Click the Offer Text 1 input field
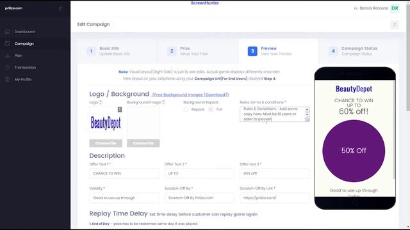The image size is (410, 230). (124, 173)
